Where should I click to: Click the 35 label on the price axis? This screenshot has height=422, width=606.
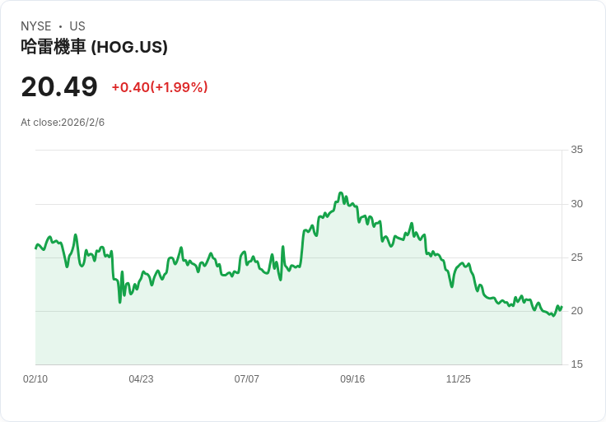tap(577, 150)
